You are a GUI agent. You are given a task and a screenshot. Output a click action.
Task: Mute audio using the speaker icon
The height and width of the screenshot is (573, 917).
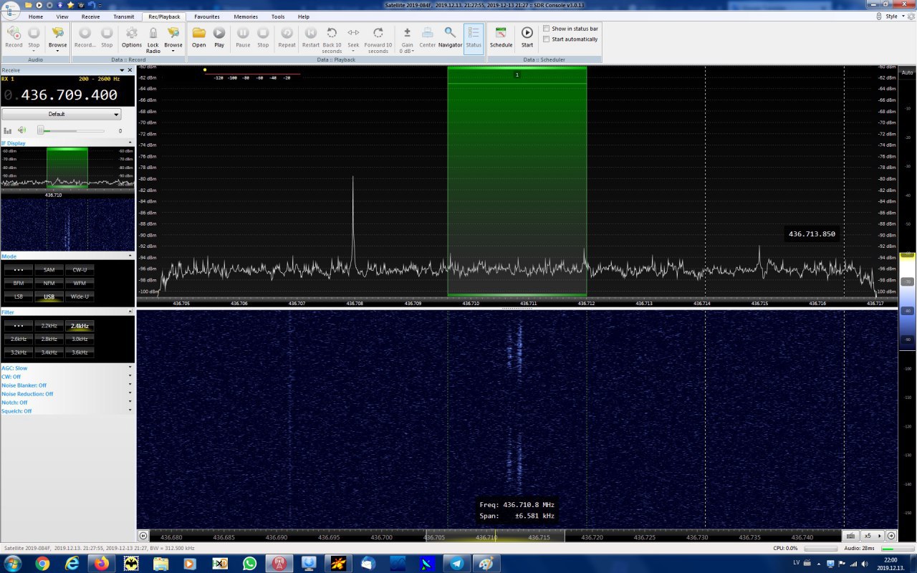(22, 130)
